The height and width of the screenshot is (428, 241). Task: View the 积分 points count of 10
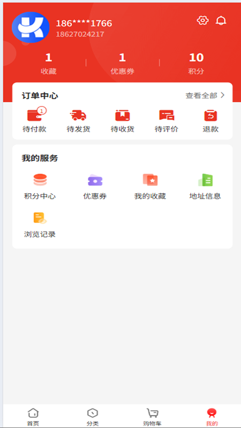pos(196,64)
